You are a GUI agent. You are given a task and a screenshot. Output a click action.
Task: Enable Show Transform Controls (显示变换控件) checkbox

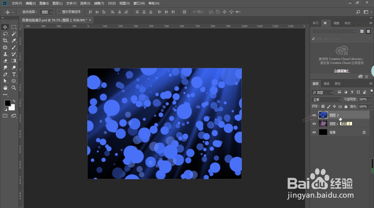59,12
